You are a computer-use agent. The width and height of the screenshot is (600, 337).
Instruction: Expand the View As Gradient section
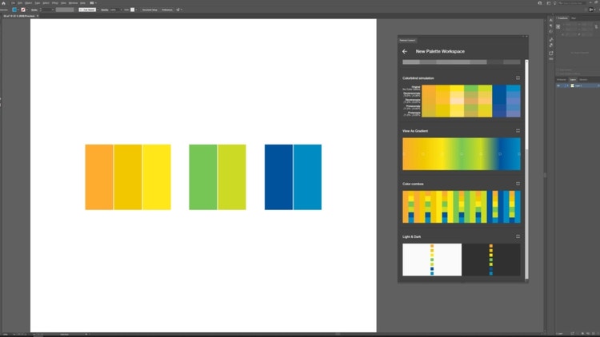[518, 131]
